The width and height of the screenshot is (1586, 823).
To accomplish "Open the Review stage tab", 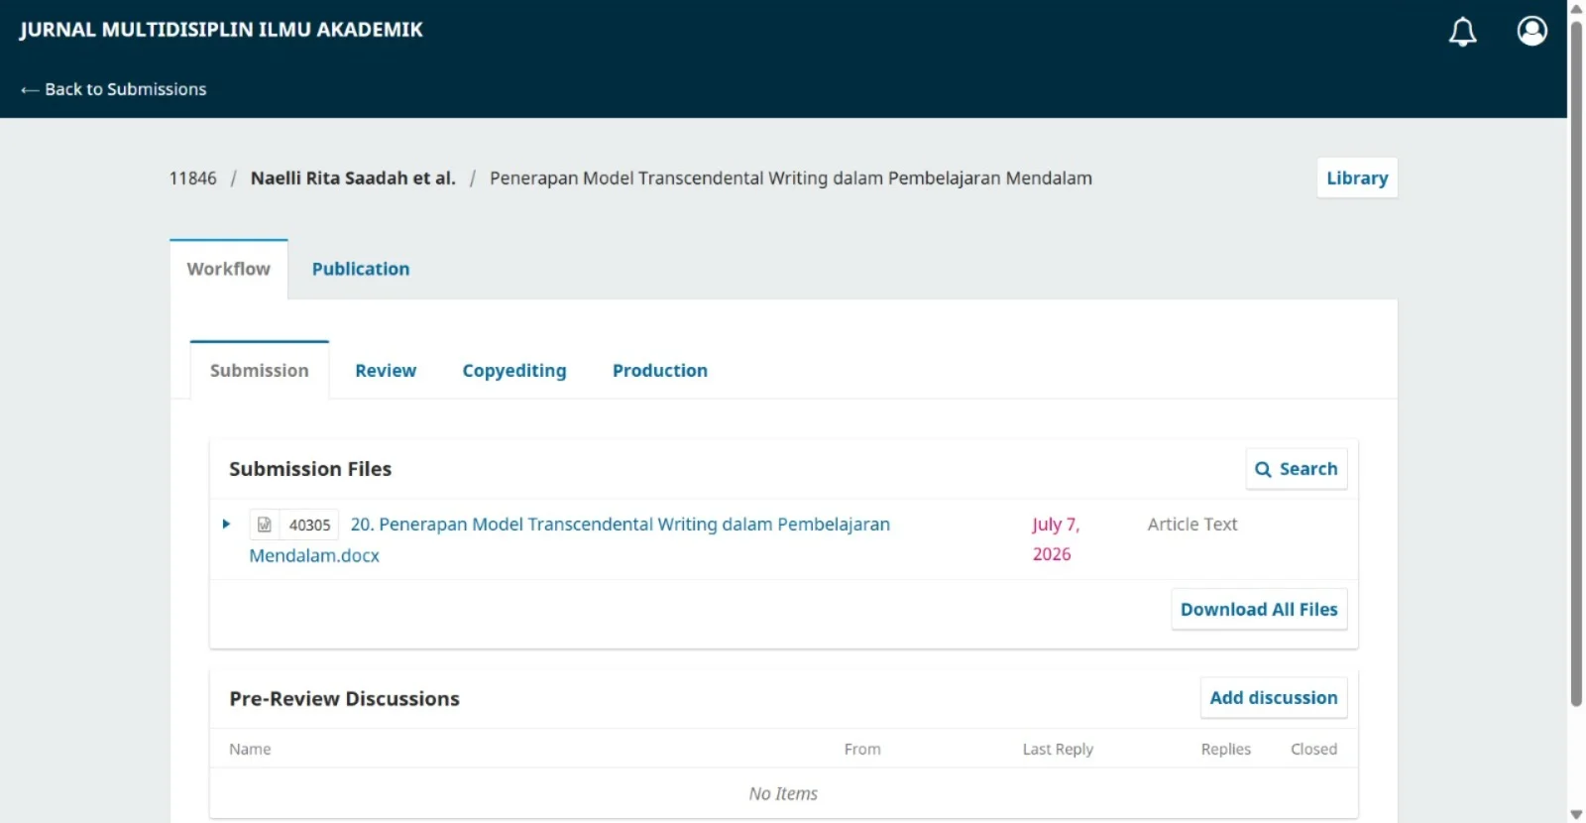I will pos(386,371).
